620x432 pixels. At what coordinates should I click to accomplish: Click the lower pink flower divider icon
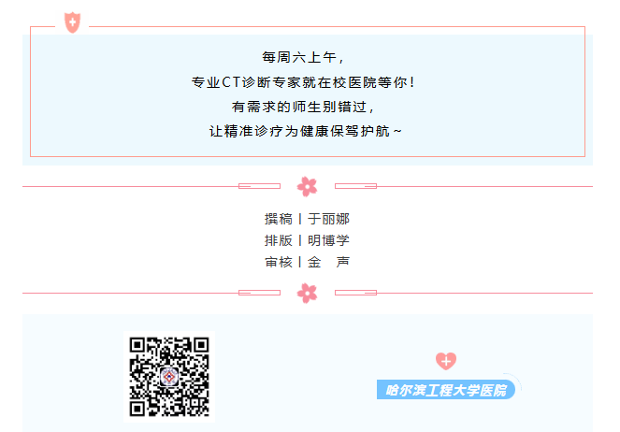tap(308, 293)
